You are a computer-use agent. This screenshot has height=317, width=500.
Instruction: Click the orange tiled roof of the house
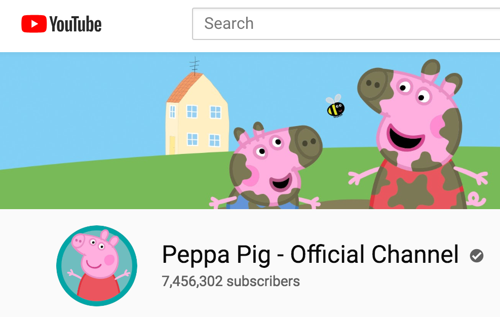[x=181, y=87]
